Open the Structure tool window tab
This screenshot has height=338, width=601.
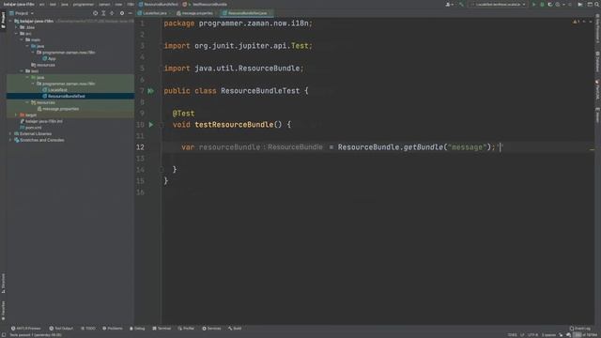click(x=3, y=284)
